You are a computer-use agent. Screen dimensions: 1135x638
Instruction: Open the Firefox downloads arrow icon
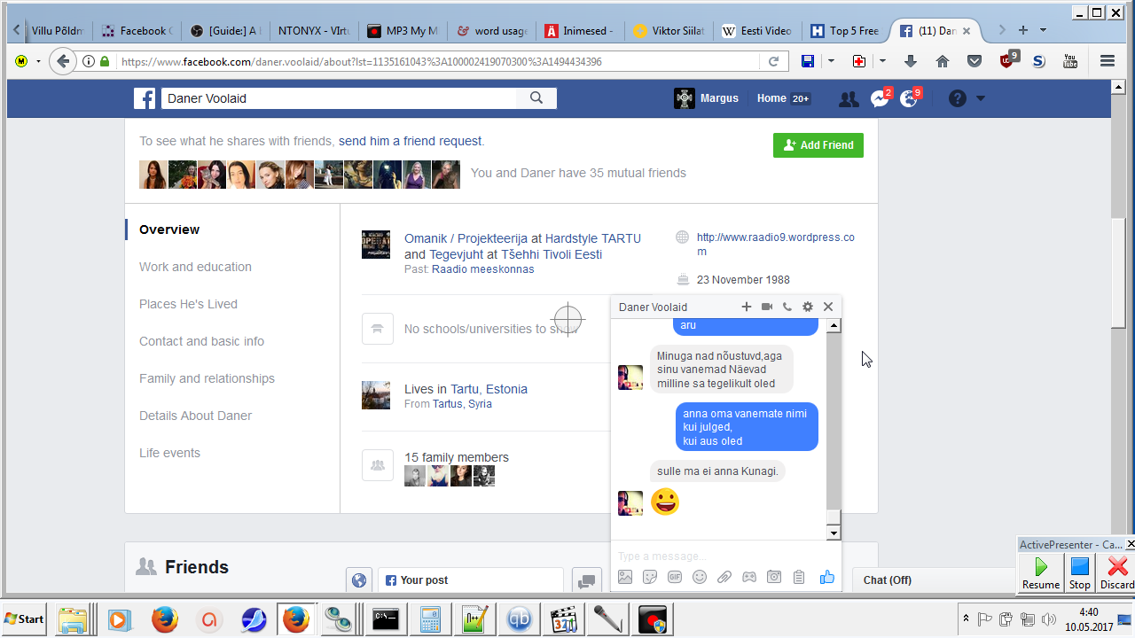911,61
